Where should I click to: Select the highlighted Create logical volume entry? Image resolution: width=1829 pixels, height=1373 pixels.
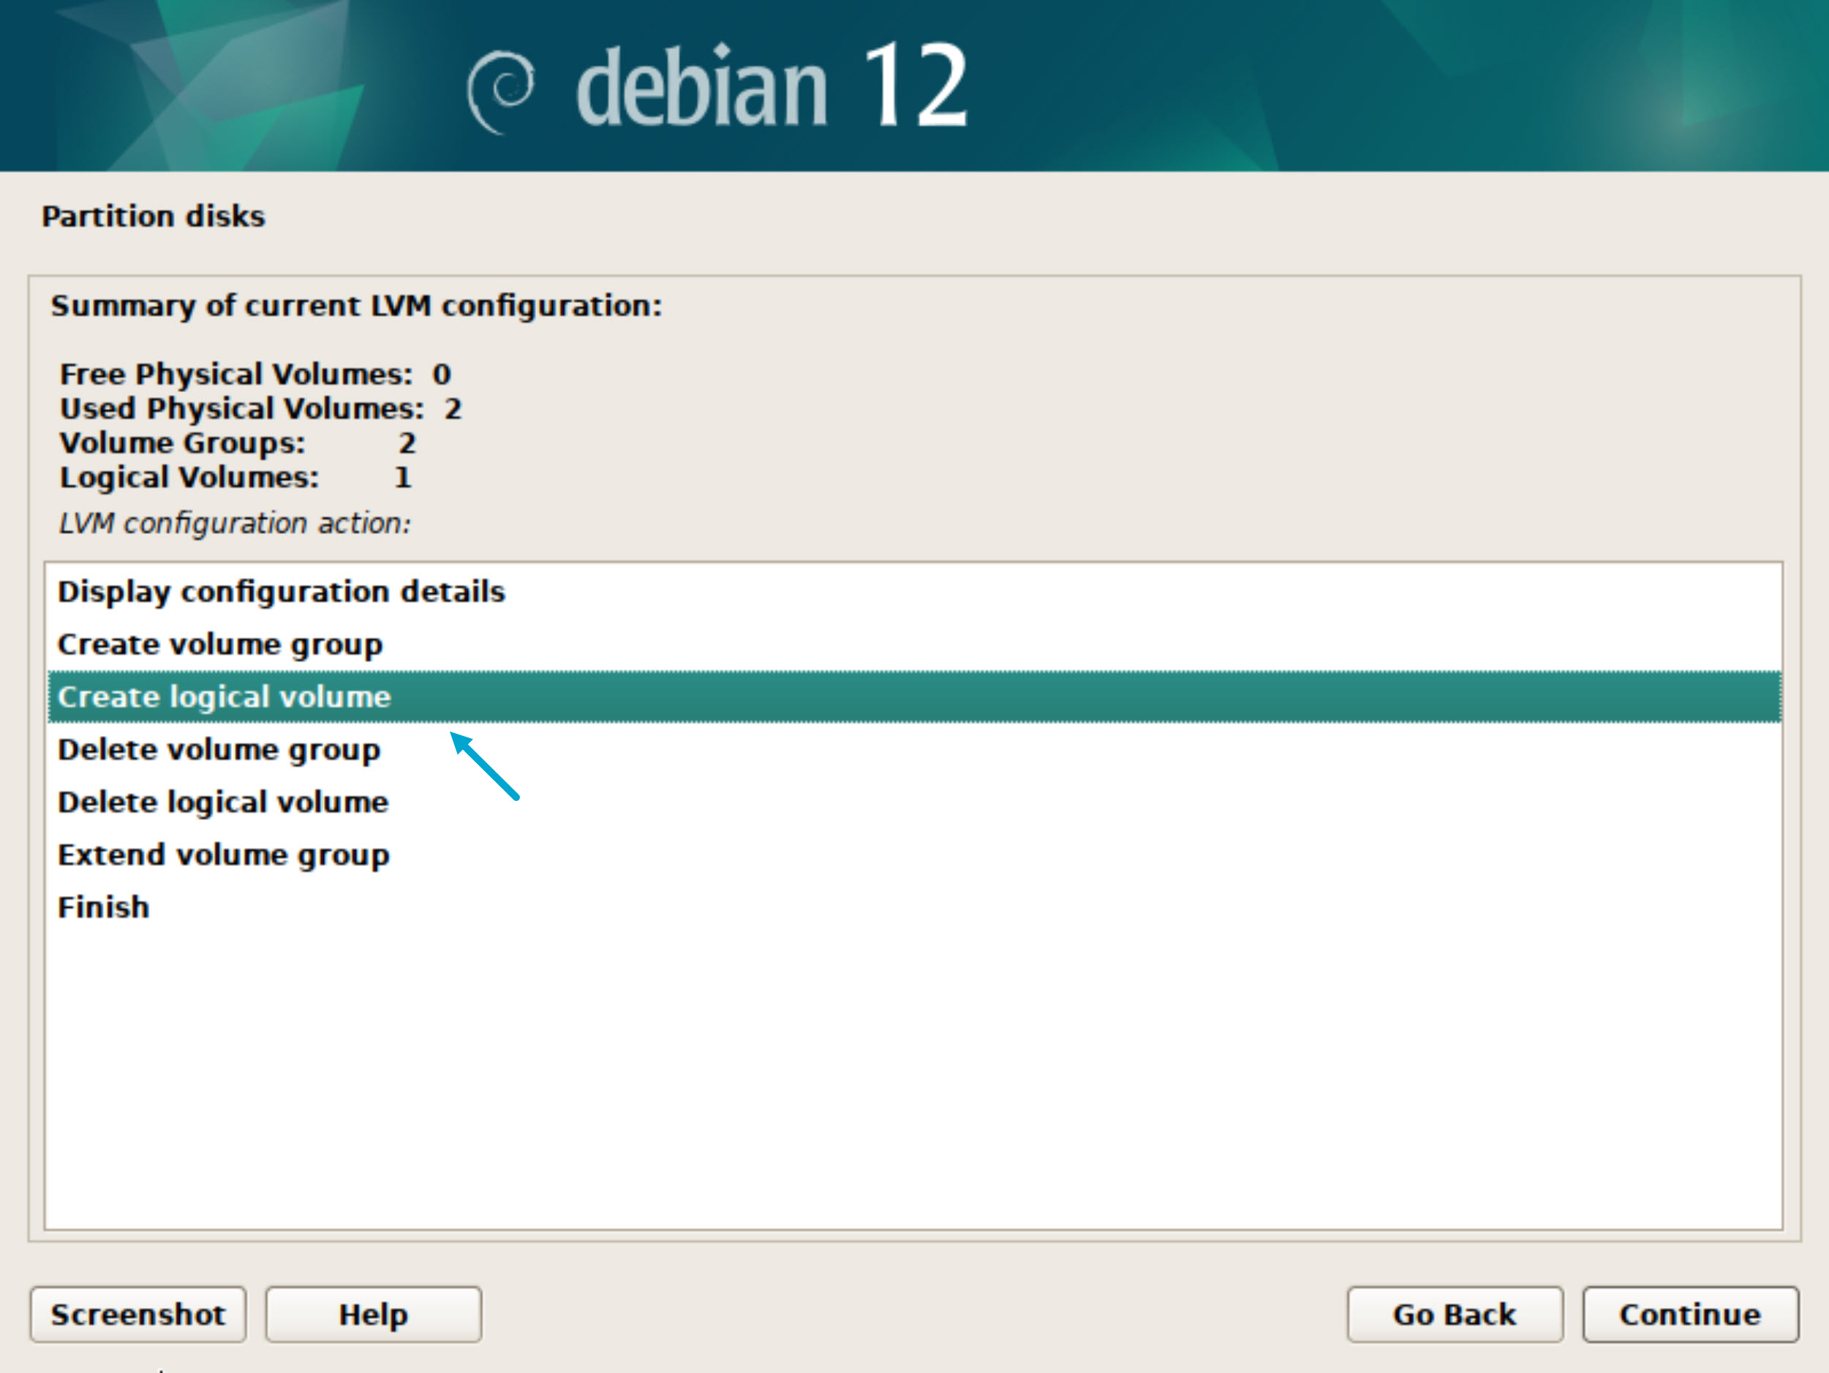click(224, 697)
